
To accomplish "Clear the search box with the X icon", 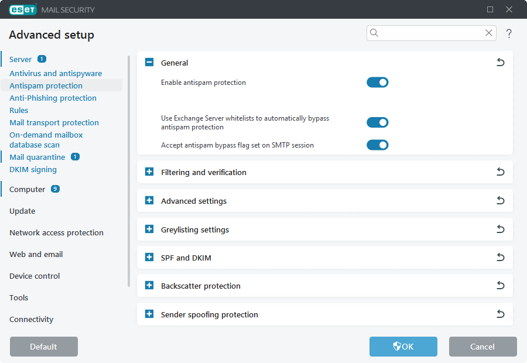I will point(488,33).
